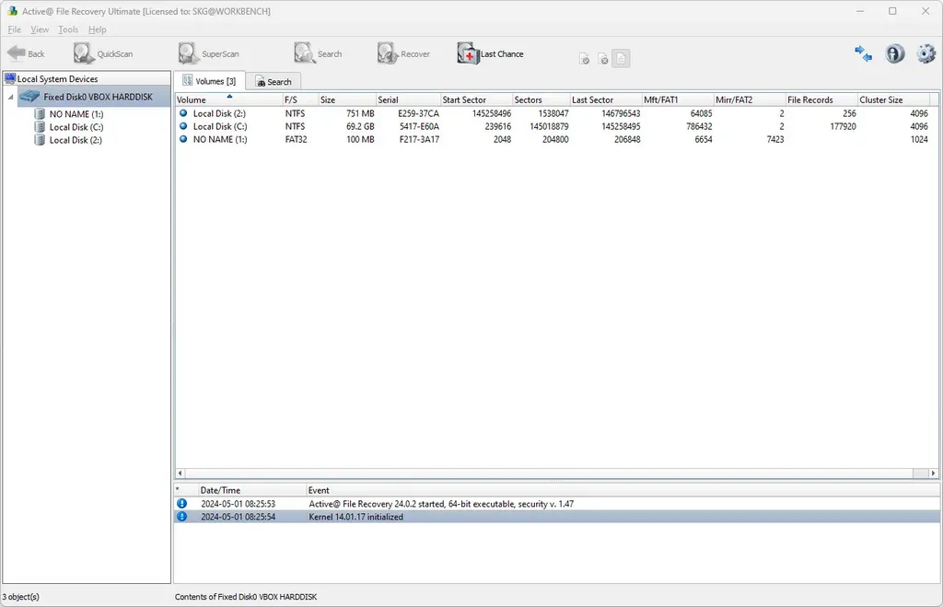The image size is (943, 607).
Task: Sort by the F/S column header
Action: pos(300,99)
